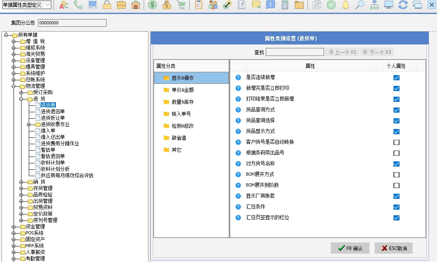Viewport: 437px width, 262px height.
Task: Click the shopping cart toolbar icon
Action: [182, 5]
